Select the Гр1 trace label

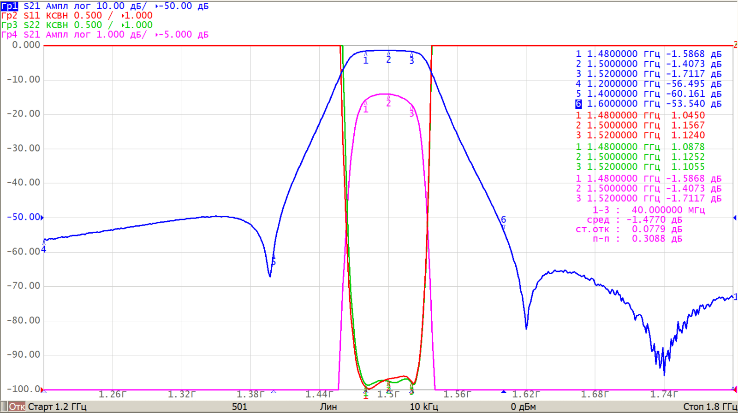[x=9, y=6]
